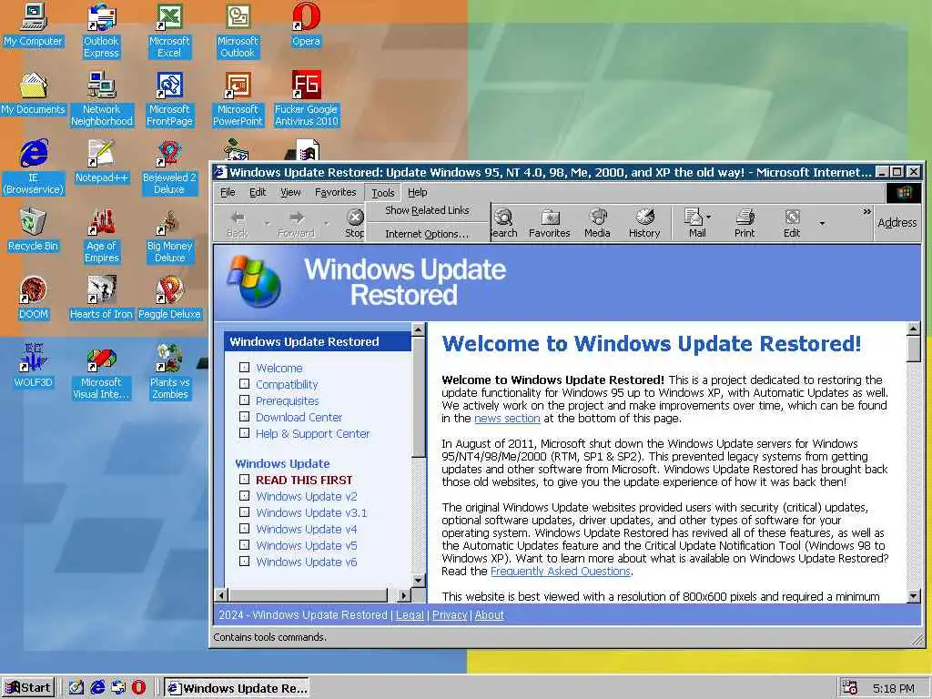Viewport: 932px width, 699px height.
Task: Launch DOOM desktop shortcut
Action: pyautogui.click(x=34, y=298)
